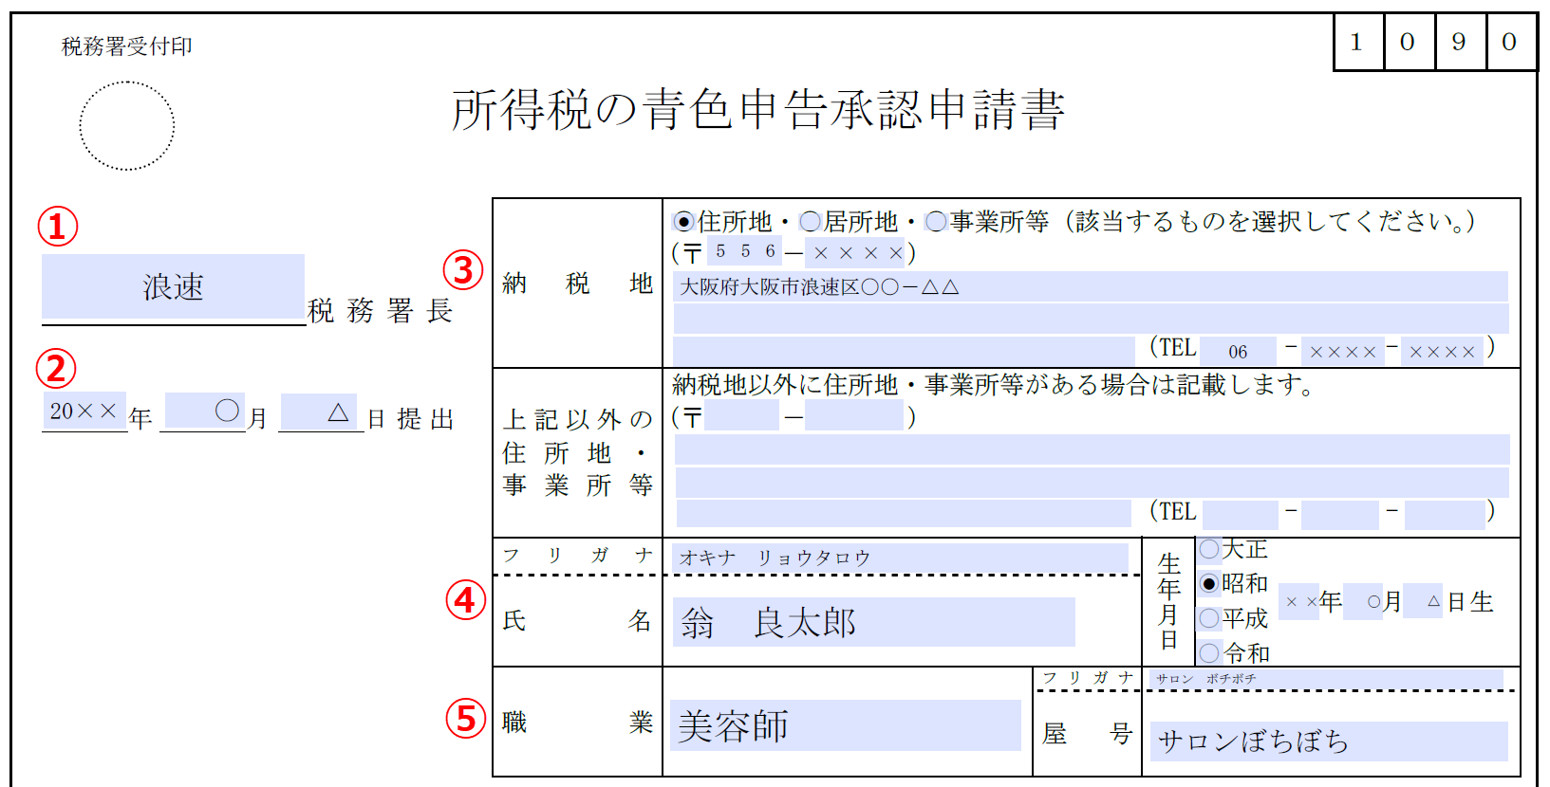Click the 税務署受付印 label
Viewport: 1550px width, 787px height.
(x=127, y=46)
